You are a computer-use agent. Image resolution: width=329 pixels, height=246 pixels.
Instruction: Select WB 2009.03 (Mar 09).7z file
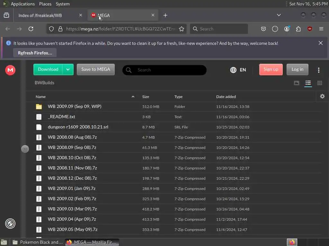pyautogui.click(x=177, y=209)
